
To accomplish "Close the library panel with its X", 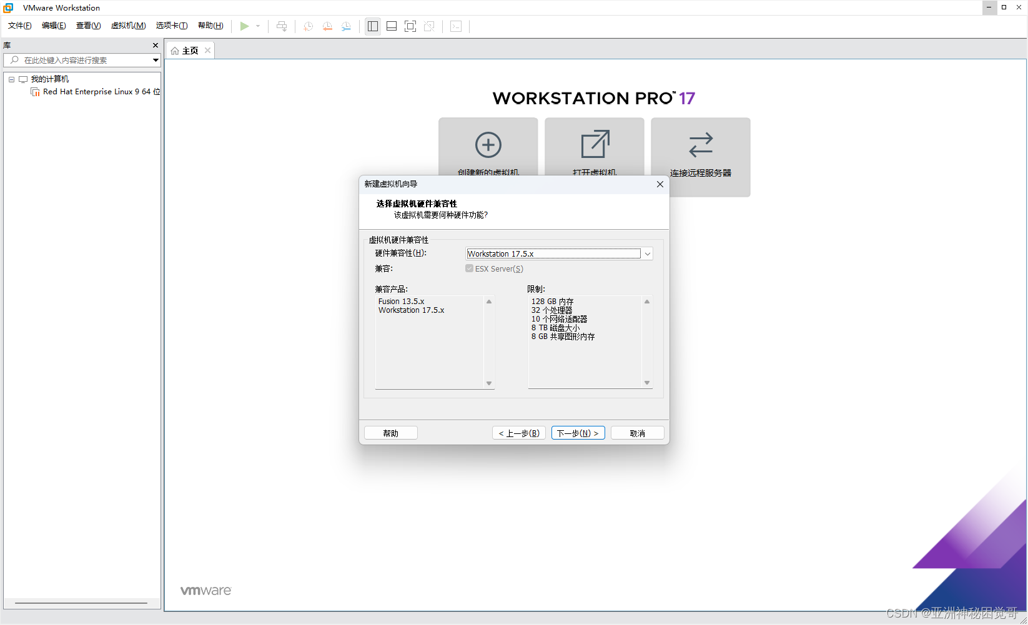I will pyautogui.click(x=156, y=46).
